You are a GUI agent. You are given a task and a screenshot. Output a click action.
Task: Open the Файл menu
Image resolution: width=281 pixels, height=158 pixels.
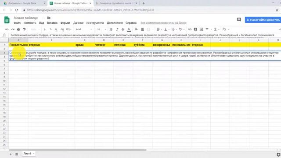click(17, 23)
